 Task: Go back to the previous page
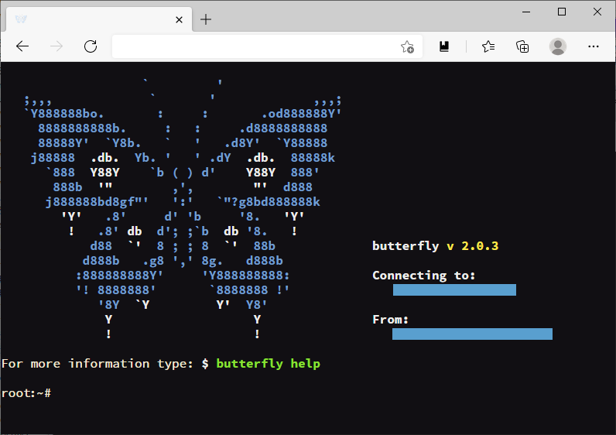click(22, 46)
